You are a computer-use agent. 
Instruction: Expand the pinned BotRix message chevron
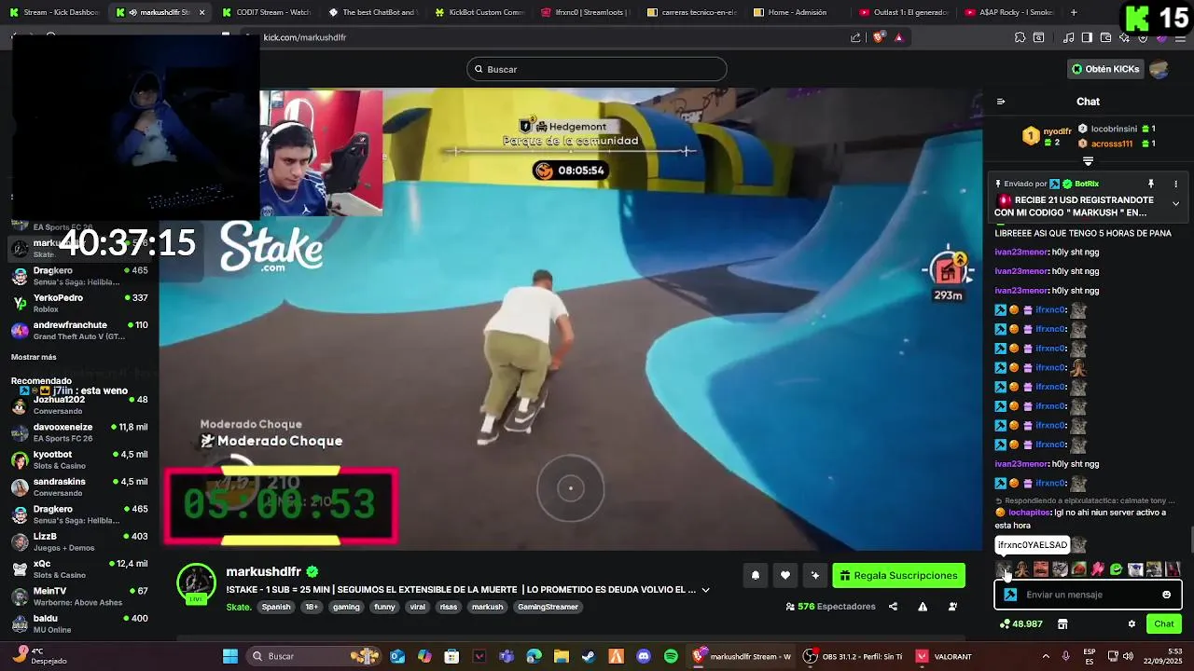point(1175,203)
